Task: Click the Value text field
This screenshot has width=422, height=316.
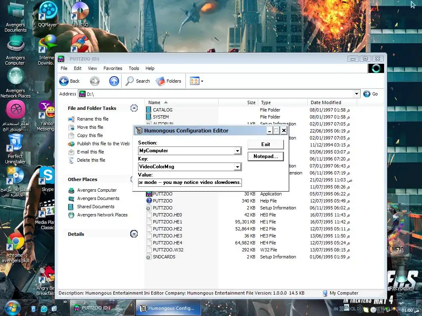Action: pyautogui.click(x=190, y=182)
